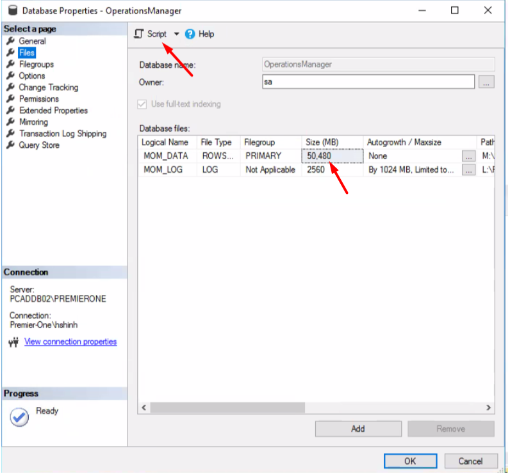This screenshot has width=510, height=474.
Task: Click the Filegroup column header
Action: 271,142
